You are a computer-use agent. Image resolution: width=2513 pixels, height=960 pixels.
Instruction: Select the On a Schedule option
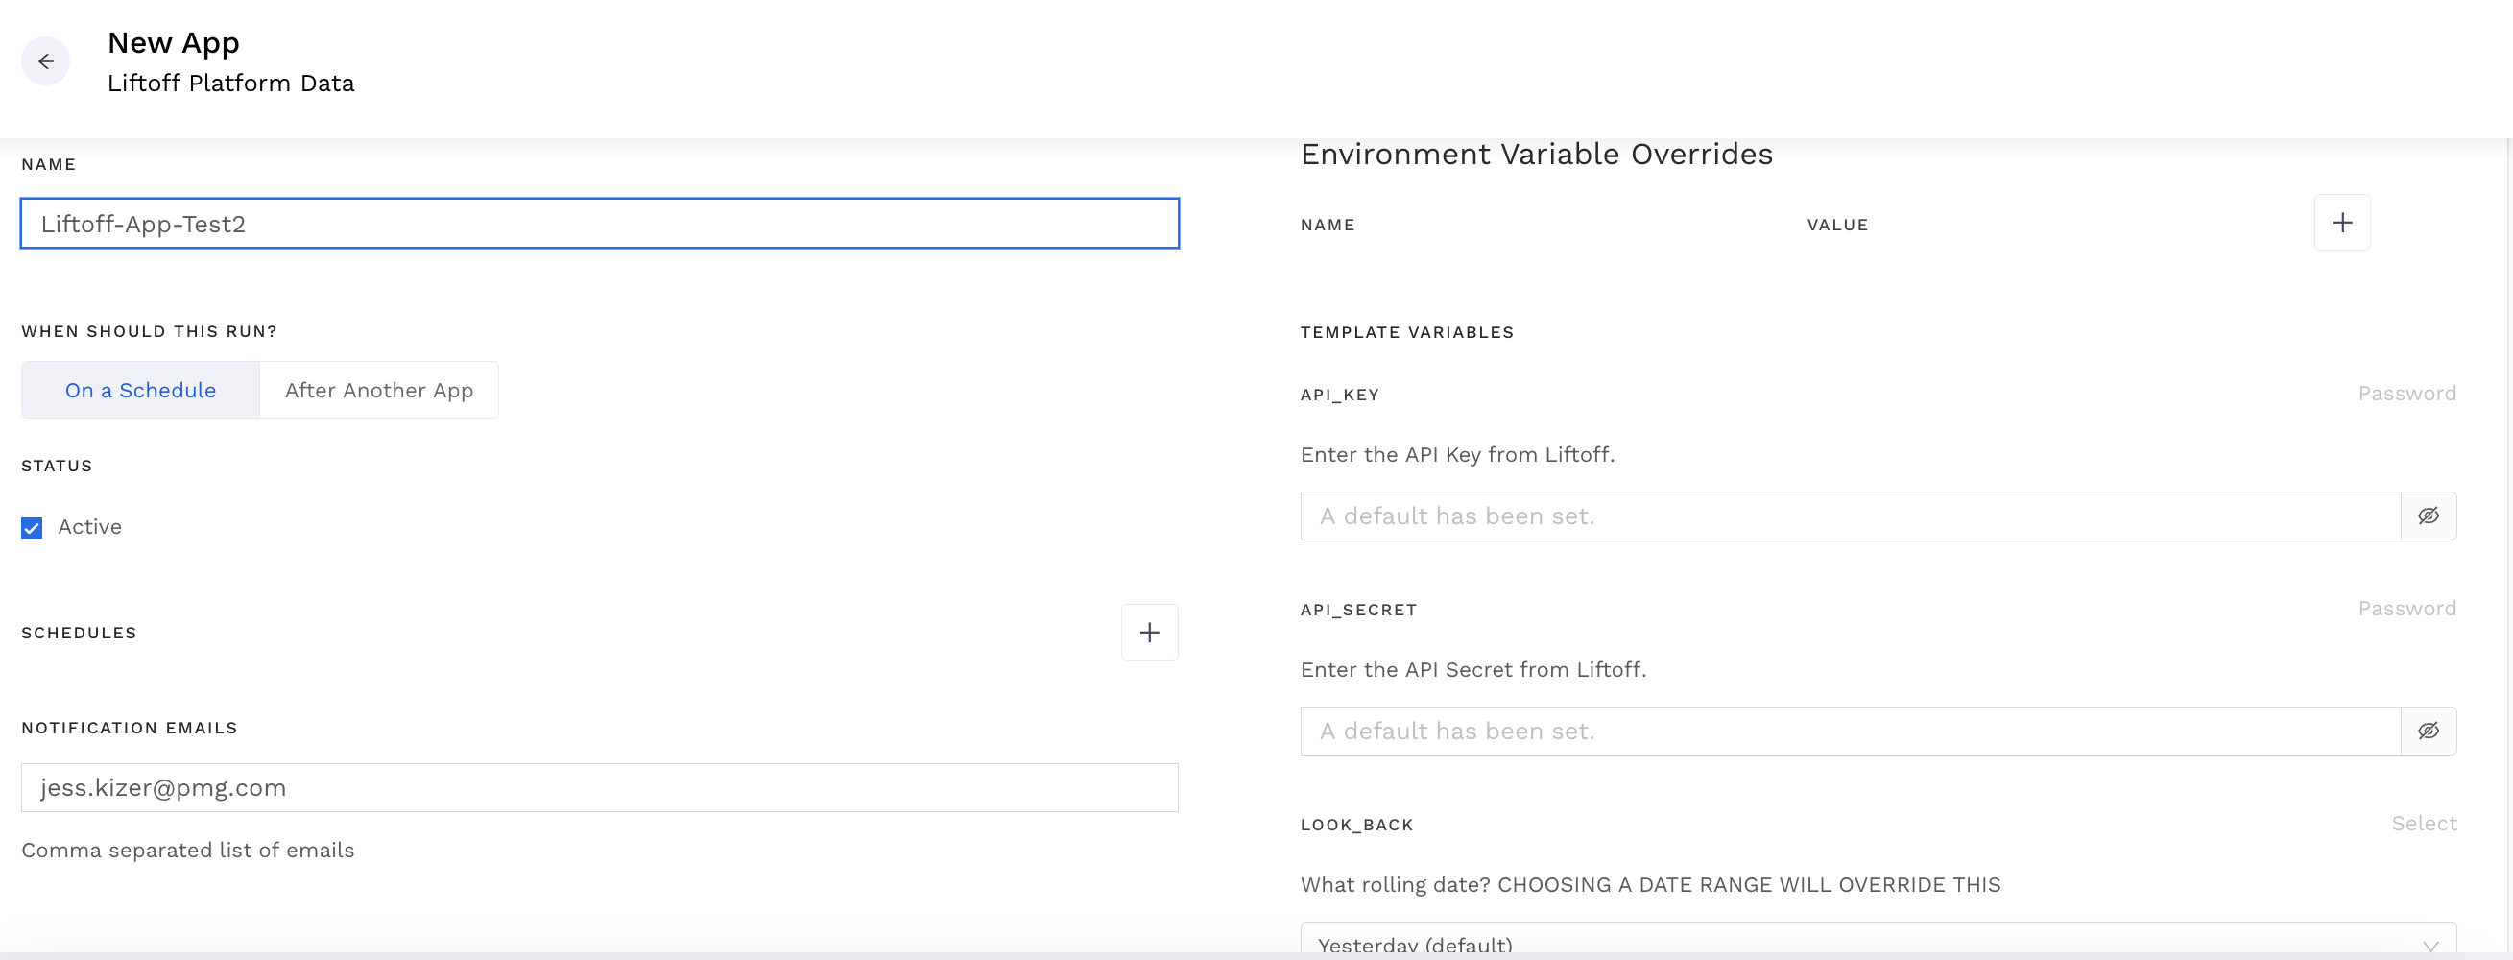pyautogui.click(x=140, y=391)
